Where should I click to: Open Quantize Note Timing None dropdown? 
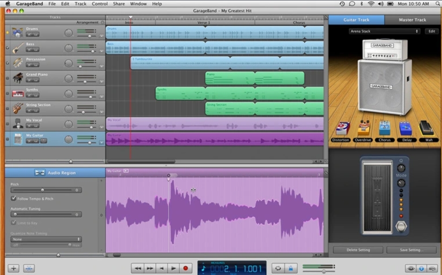(46, 239)
